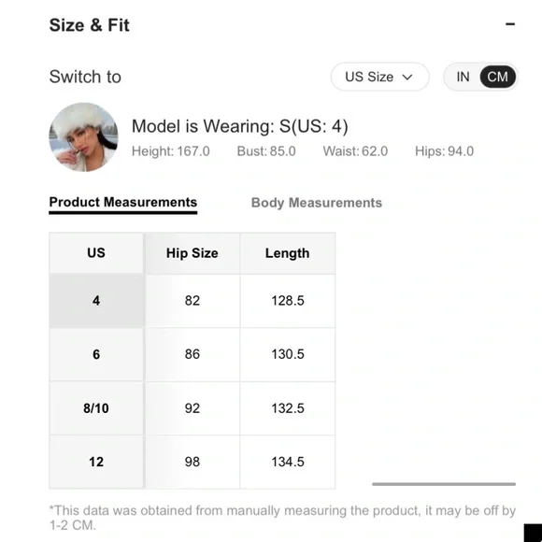The image size is (542, 542).
Task: Click the Hip Size column header
Action: click(192, 253)
